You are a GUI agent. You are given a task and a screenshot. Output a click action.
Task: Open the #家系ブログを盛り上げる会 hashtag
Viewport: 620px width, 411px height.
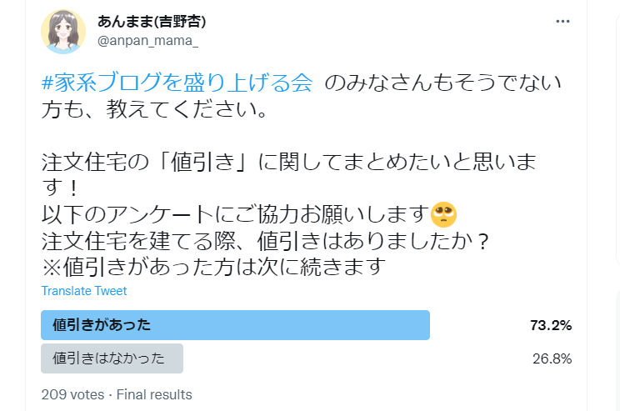(x=177, y=83)
